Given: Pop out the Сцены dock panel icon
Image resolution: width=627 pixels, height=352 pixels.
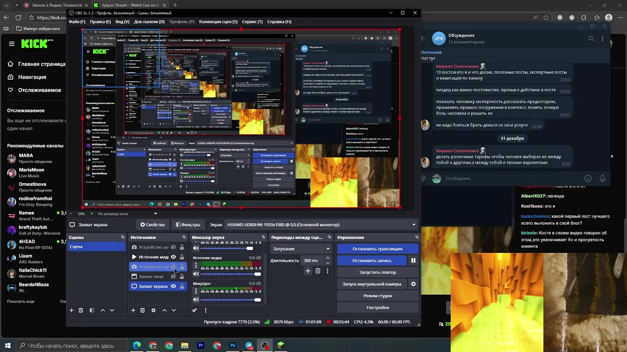Looking at the screenshot, I should (x=122, y=238).
